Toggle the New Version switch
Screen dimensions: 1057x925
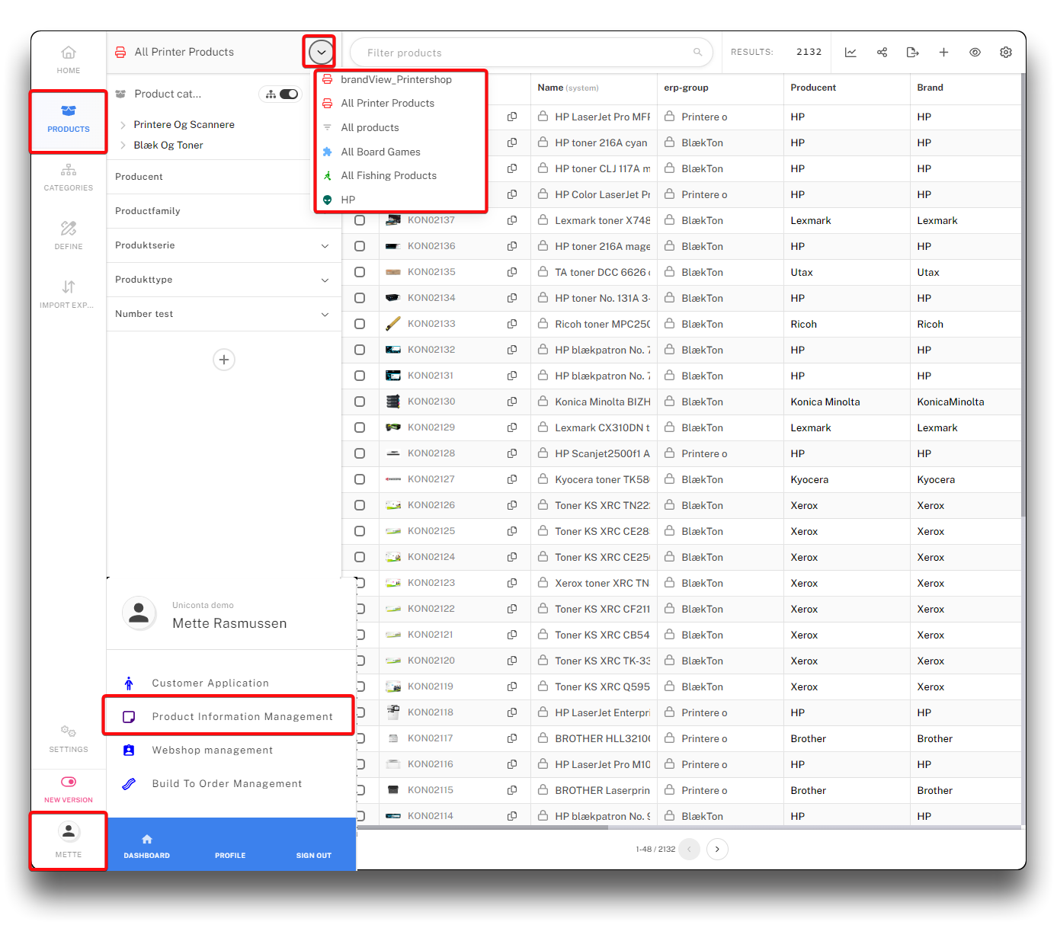pos(69,782)
